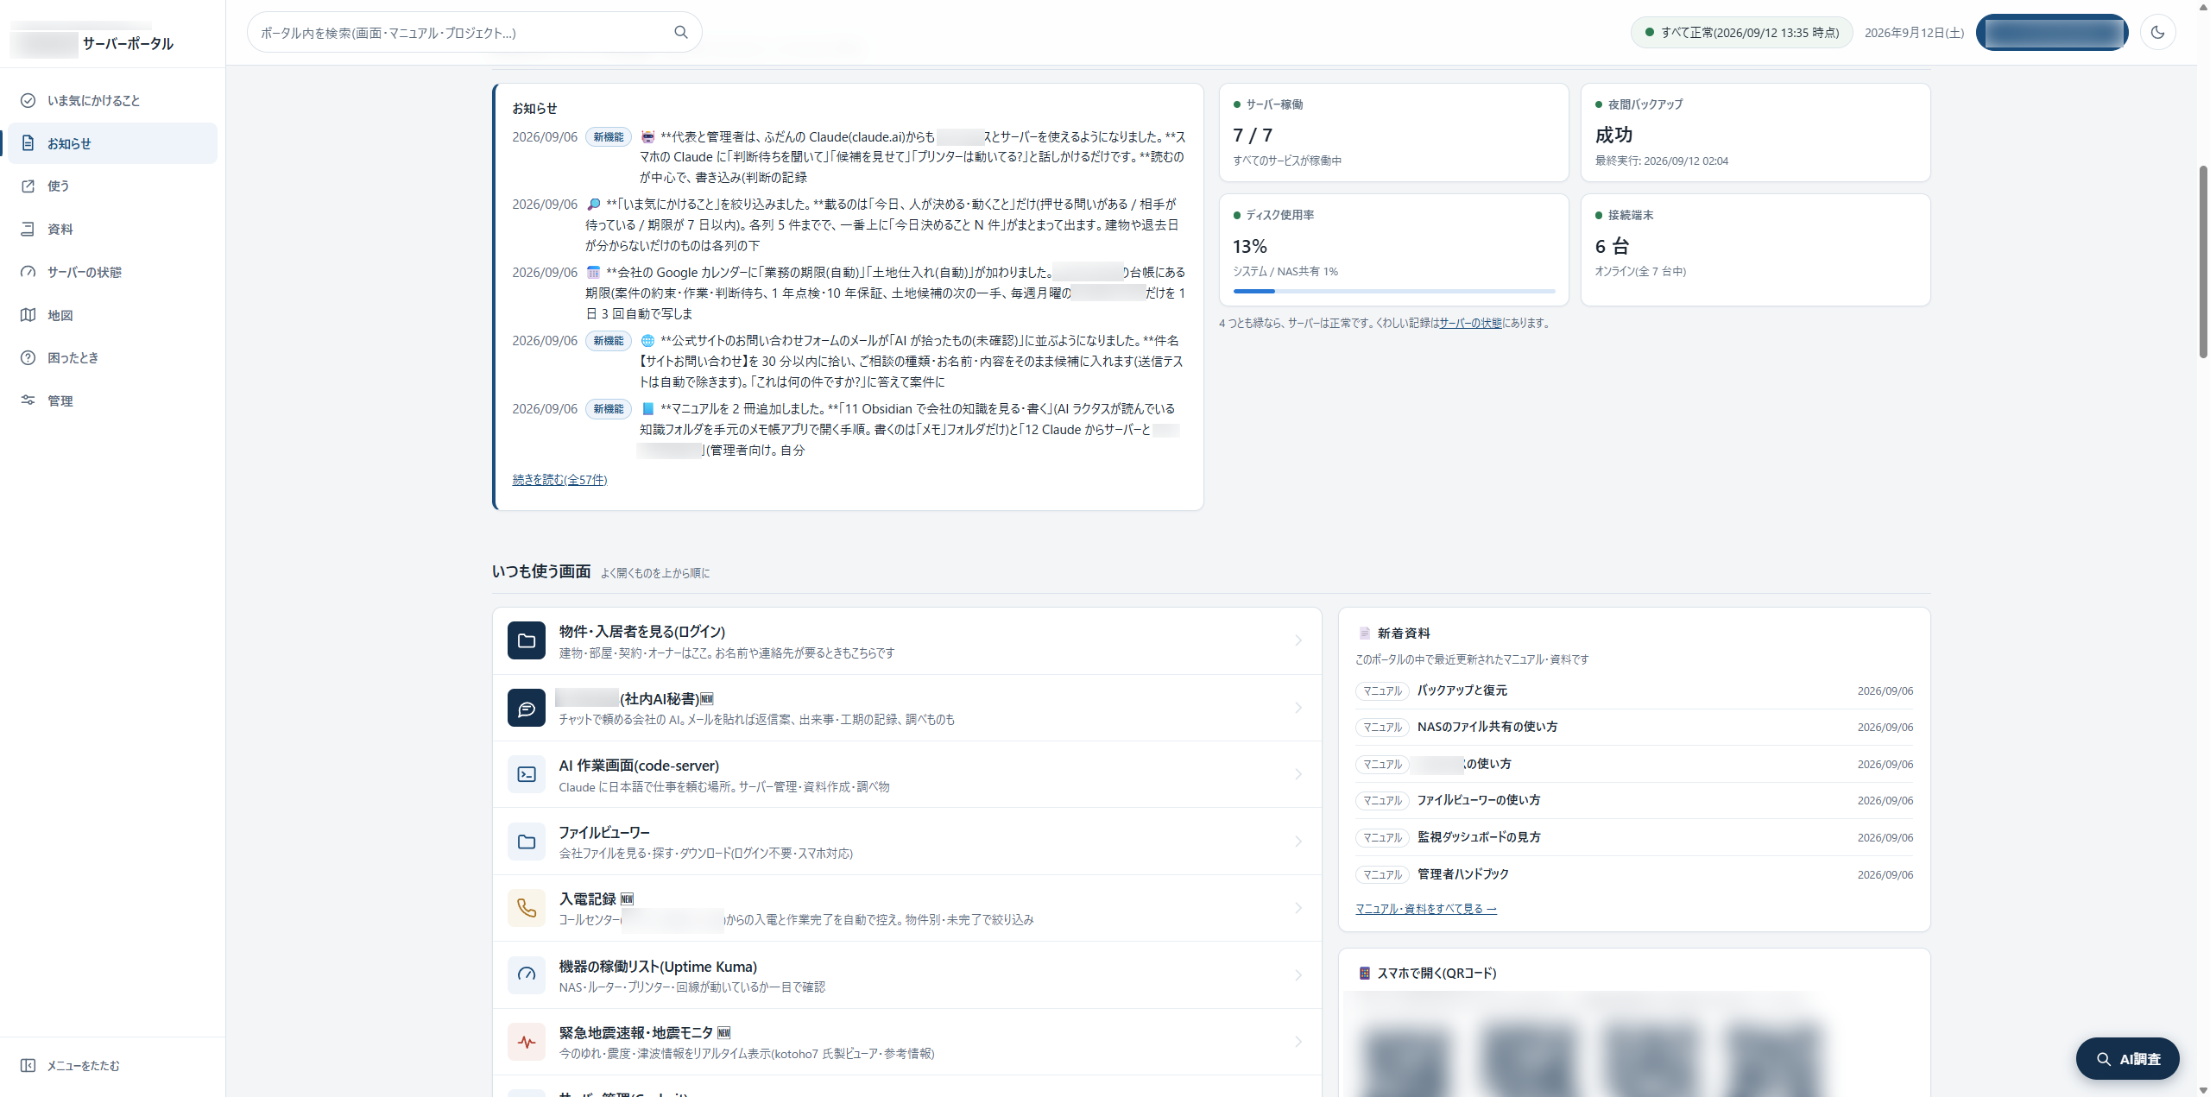This screenshot has width=2210, height=1097.
Task: Click the 困ったとき help icon in sidebar
Action: (28, 357)
